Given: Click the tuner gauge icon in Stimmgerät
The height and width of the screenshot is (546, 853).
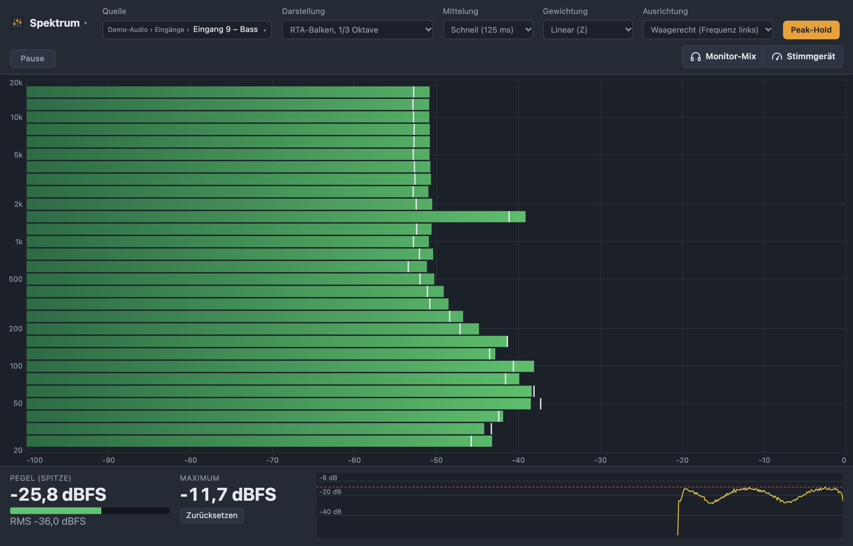Looking at the screenshot, I should [777, 56].
